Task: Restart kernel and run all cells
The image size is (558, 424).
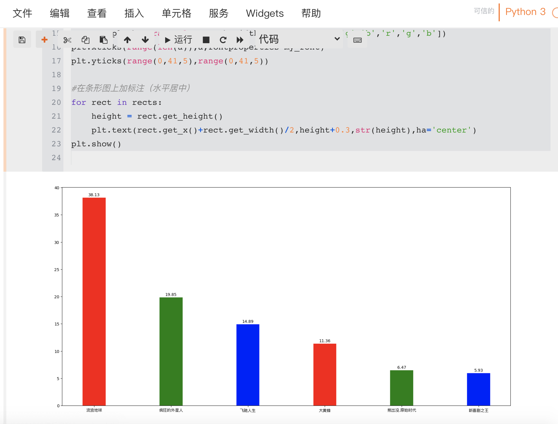Action: 240,40
